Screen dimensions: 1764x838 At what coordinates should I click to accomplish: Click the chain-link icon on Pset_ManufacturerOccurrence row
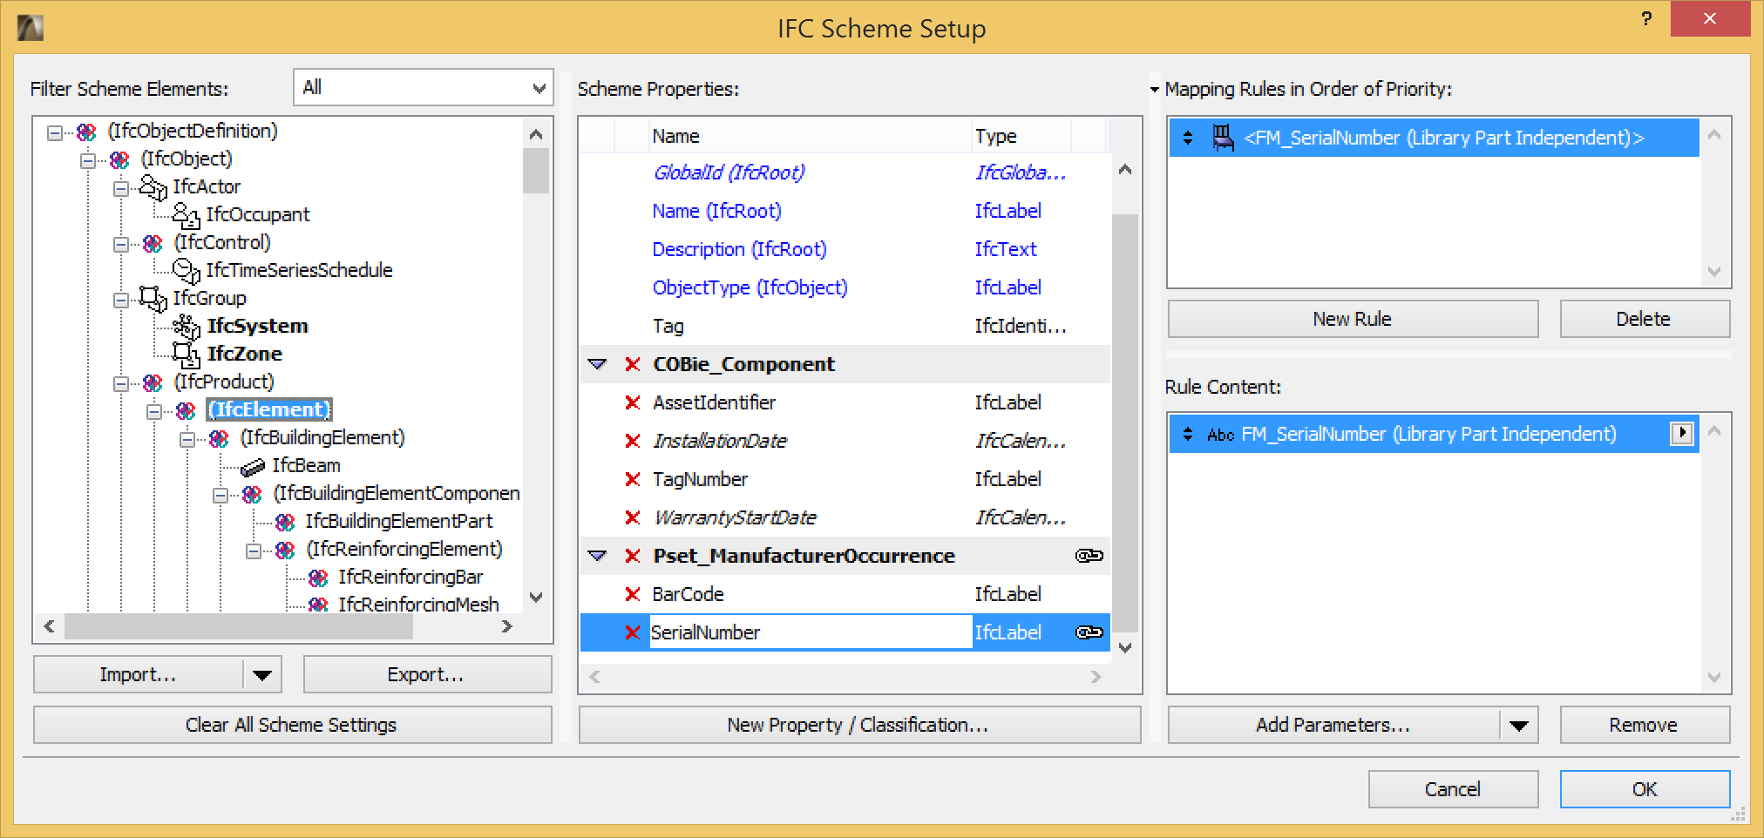pyautogui.click(x=1088, y=556)
